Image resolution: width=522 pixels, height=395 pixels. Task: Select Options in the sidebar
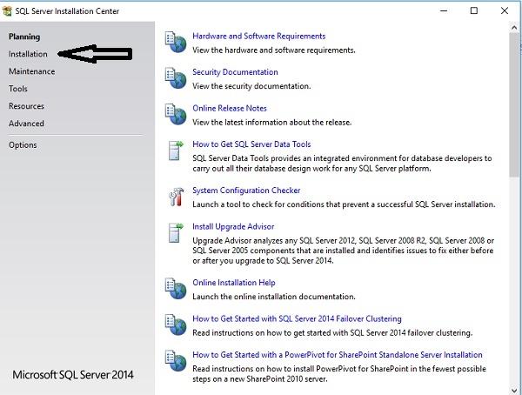(x=23, y=144)
